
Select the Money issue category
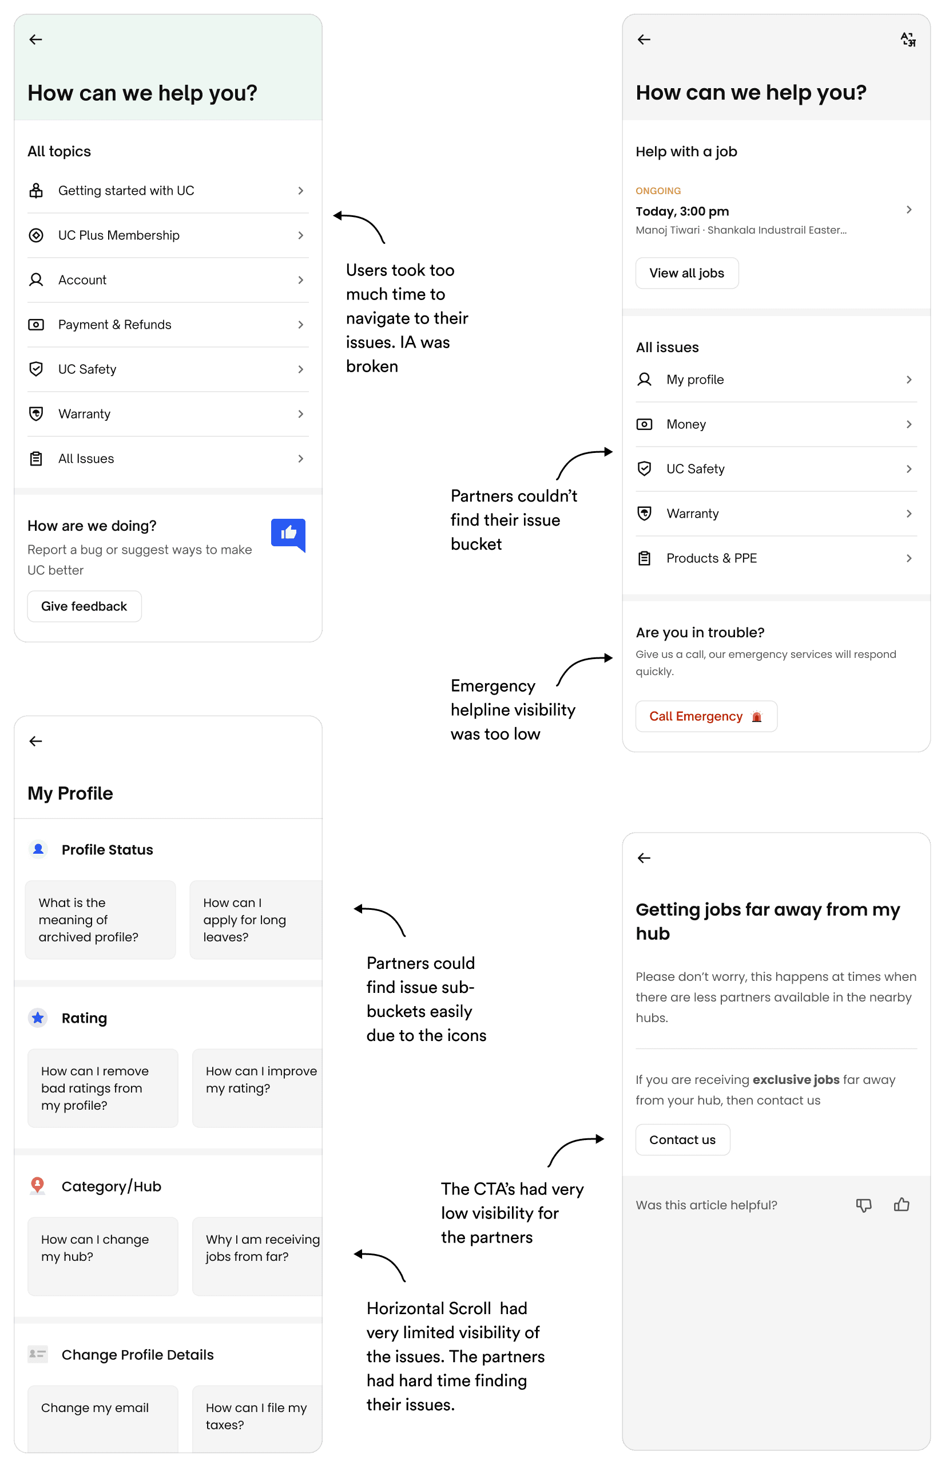[776, 424]
